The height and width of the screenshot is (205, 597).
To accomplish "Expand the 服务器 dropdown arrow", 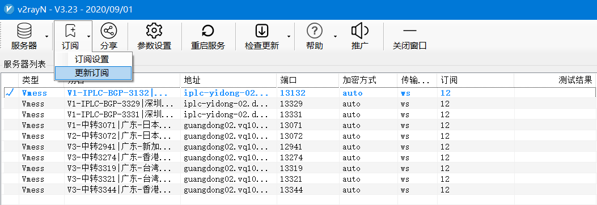I will click(47, 36).
